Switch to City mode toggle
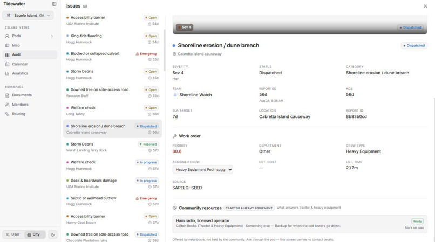 33,234
